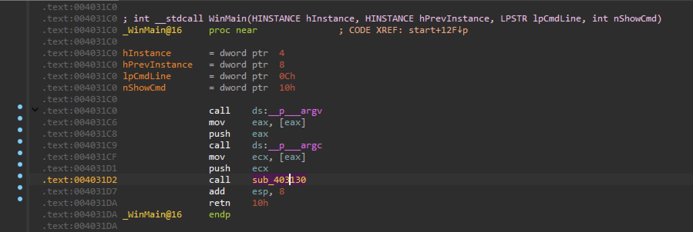Screen dimensions: 693x232
Task: Toggle breakpoint dot at address 004031C6
Action: [x=20, y=118]
